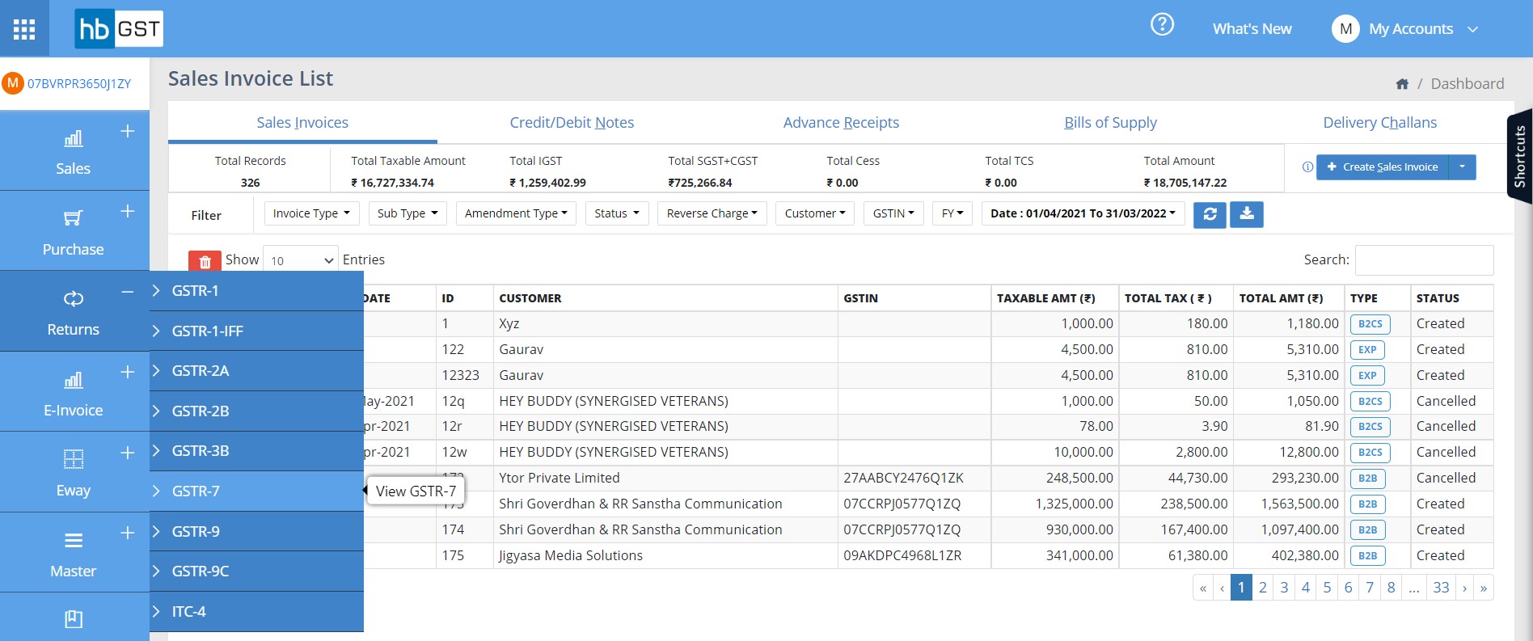This screenshot has width=1533, height=641.
Task: Open the FY filter dropdown
Action: (952, 213)
